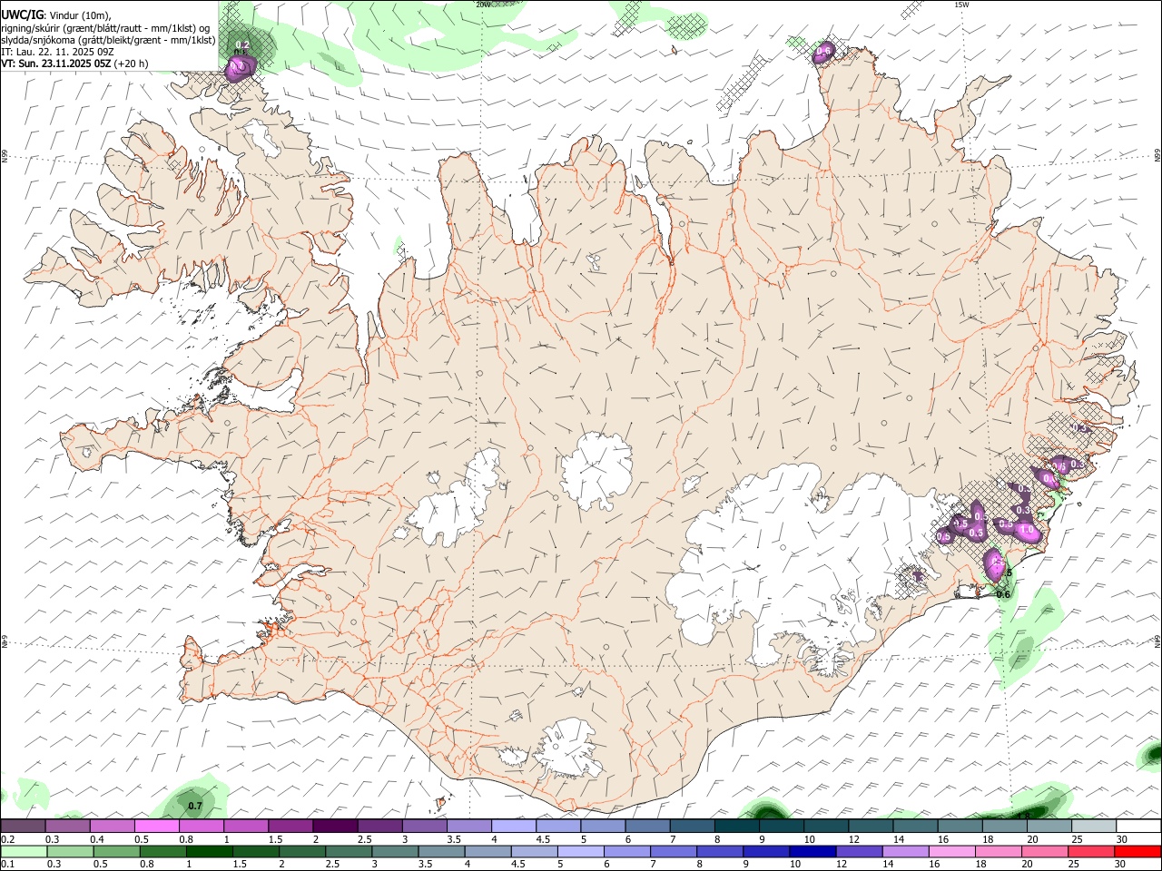Click the 'IT: Lau. 22. 11. 2025 09Z' line
This screenshot has height=871, width=1162.
[57, 52]
